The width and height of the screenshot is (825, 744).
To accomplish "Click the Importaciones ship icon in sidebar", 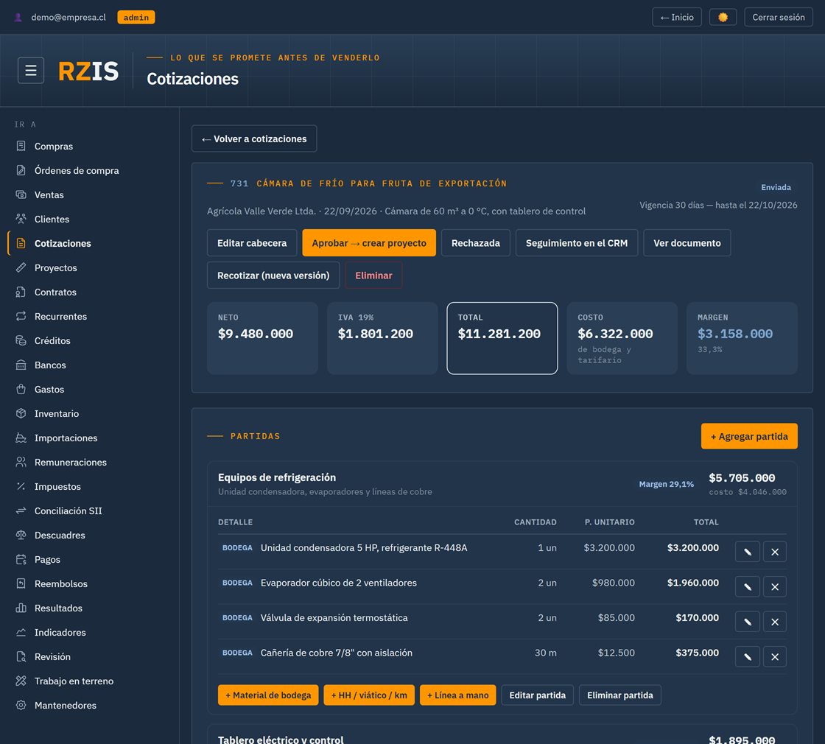I will tap(21, 438).
